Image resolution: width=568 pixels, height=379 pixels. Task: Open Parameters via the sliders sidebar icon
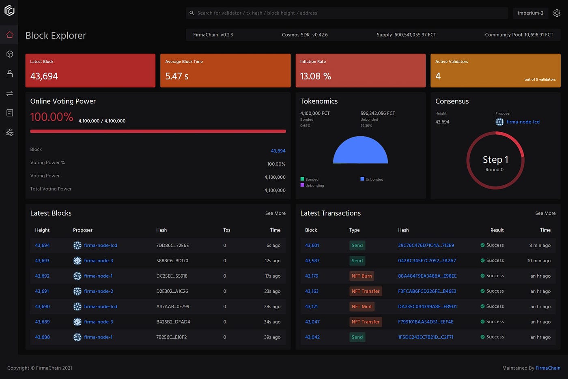(x=10, y=132)
